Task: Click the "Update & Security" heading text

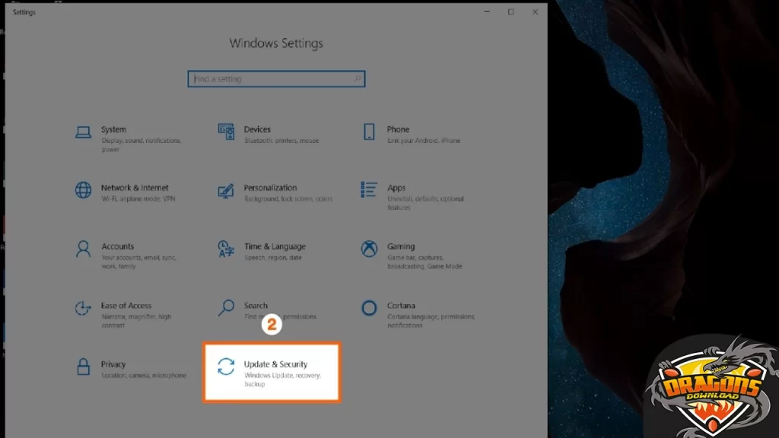Action: [x=275, y=364]
